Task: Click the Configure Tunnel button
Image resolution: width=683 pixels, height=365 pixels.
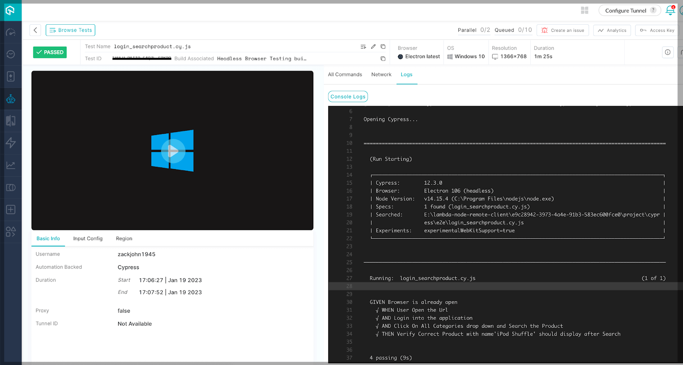Action: [x=630, y=11]
